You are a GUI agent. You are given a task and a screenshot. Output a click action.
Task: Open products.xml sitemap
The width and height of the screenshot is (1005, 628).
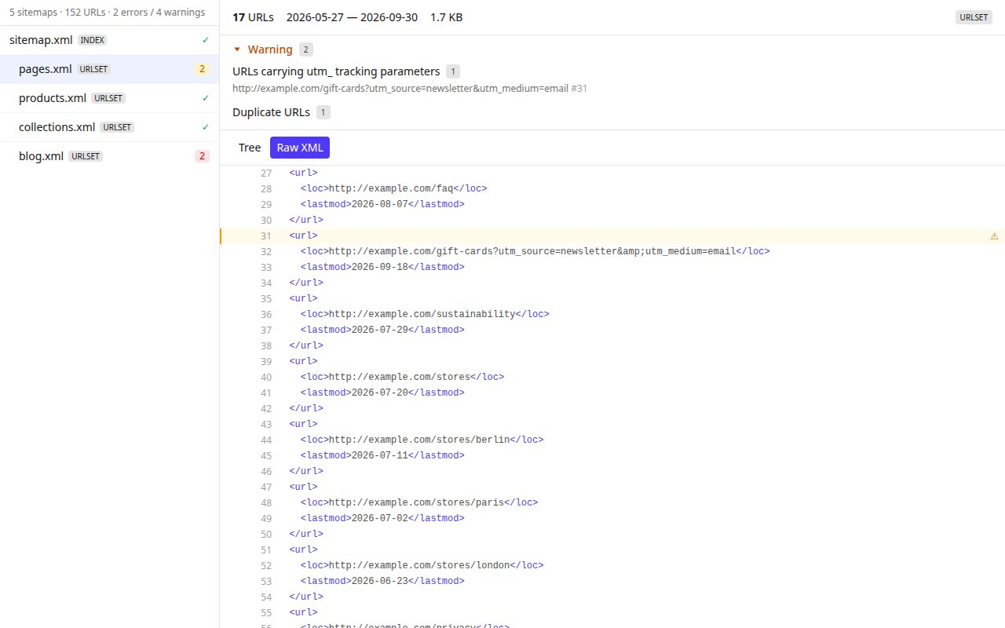109,98
